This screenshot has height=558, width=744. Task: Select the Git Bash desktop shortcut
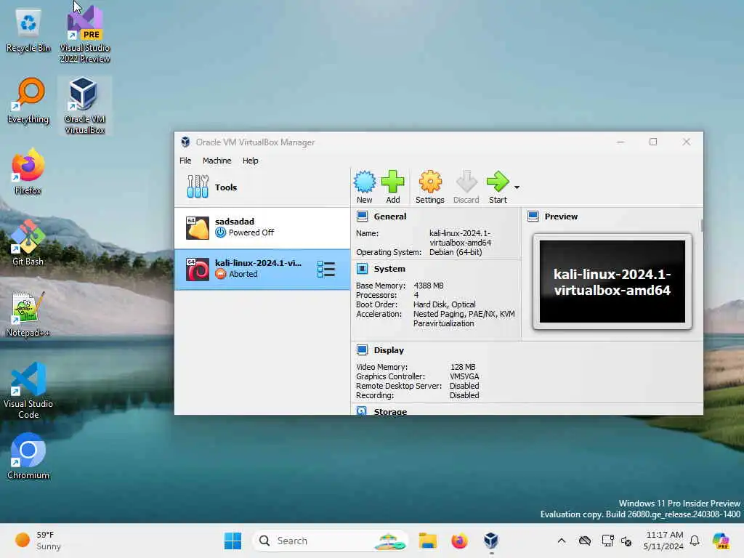pos(28,243)
